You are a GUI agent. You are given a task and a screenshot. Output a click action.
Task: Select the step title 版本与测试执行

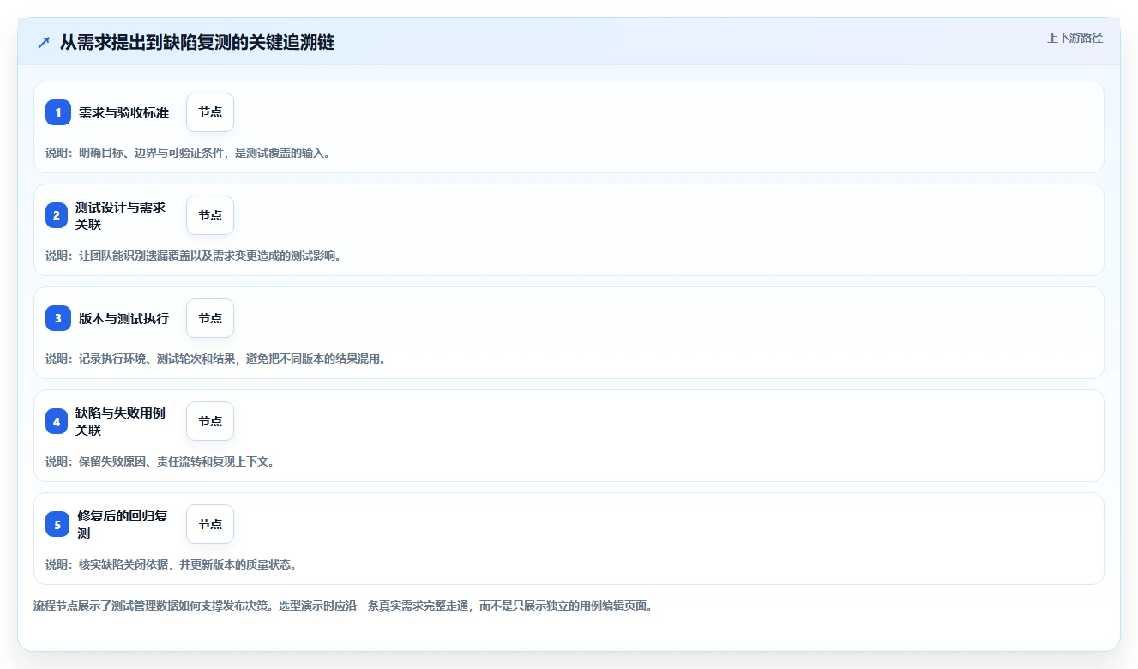123,318
